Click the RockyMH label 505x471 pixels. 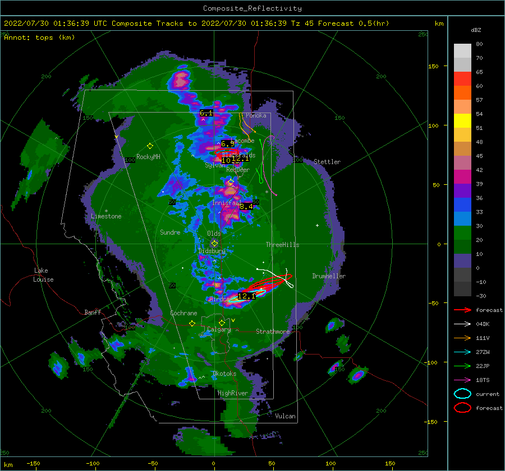148,157
